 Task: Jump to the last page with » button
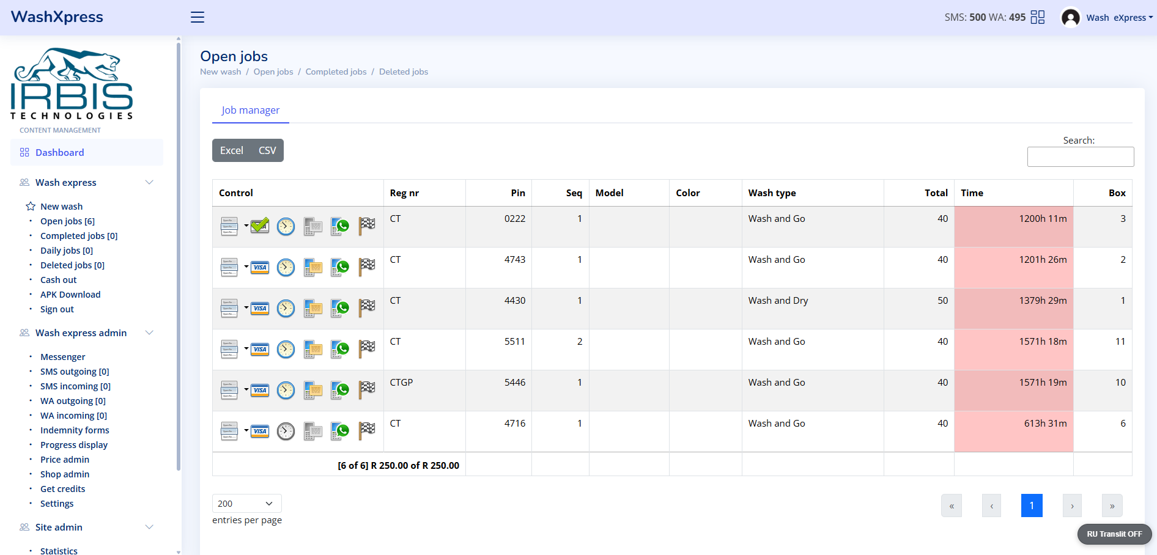tap(1112, 505)
